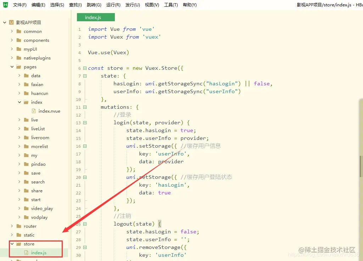The height and width of the screenshot is (261, 363).
Task: Select the pages open-folder icon
Action: tap(19, 67)
